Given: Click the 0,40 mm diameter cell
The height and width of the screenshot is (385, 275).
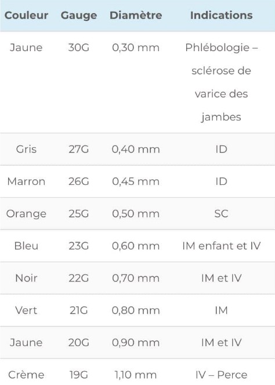Looking at the screenshot, I should pos(136,149).
